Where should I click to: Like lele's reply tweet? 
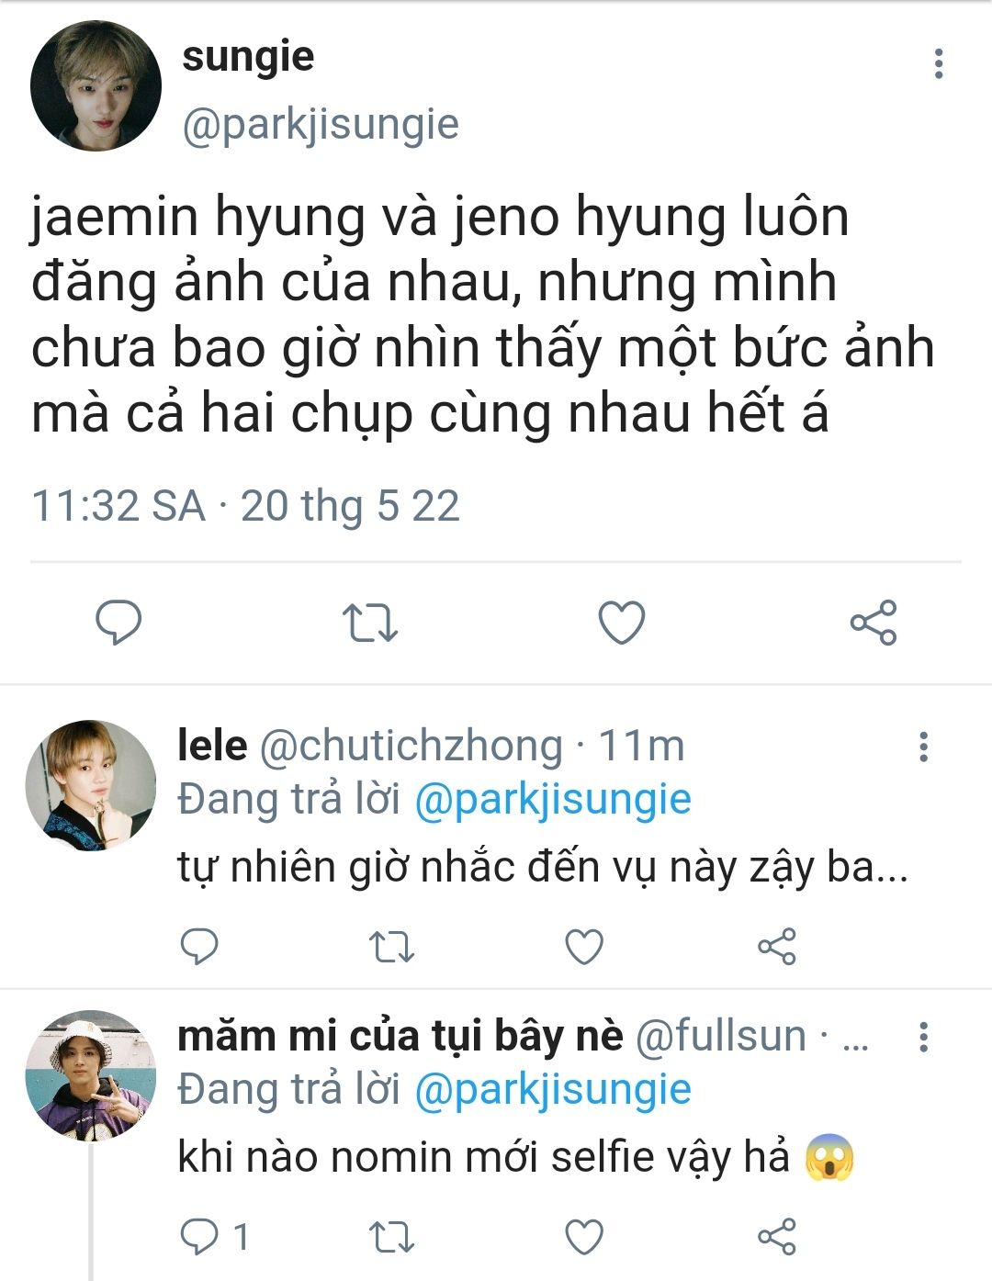point(584,947)
